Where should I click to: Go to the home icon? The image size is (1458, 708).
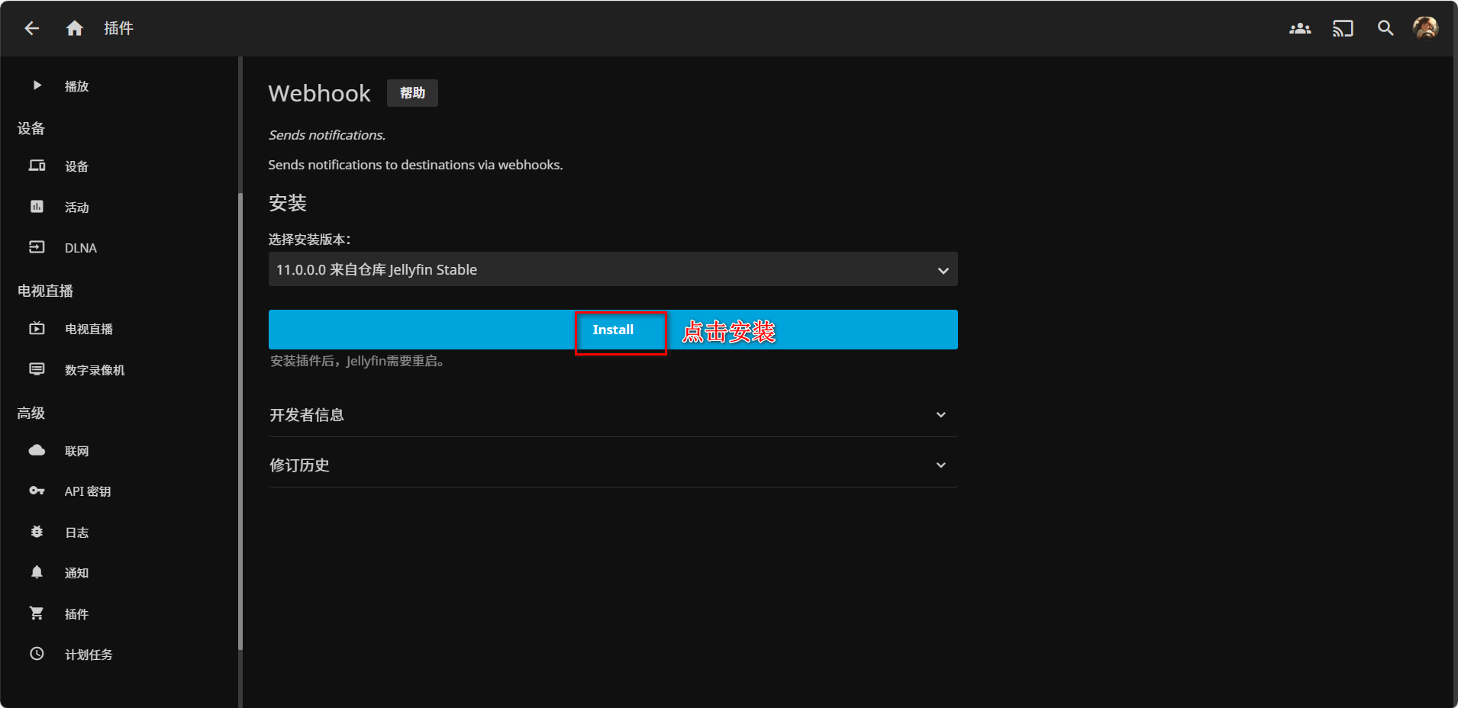coord(74,28)
